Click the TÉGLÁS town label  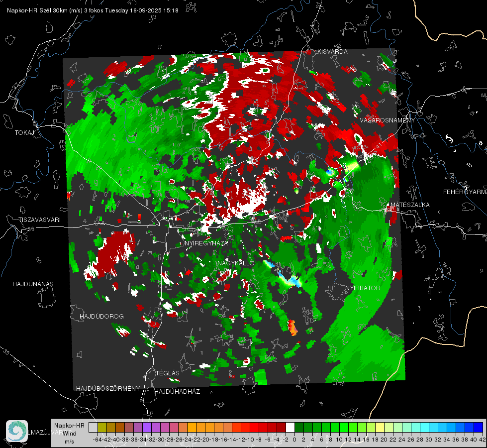coord(168,373)
